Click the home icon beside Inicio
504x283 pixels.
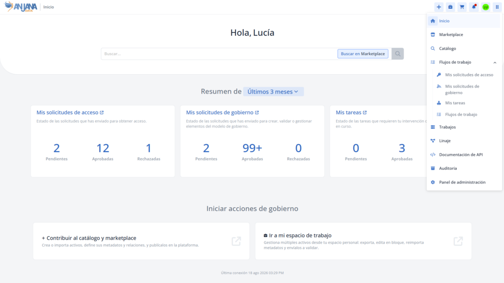point(433,21)
